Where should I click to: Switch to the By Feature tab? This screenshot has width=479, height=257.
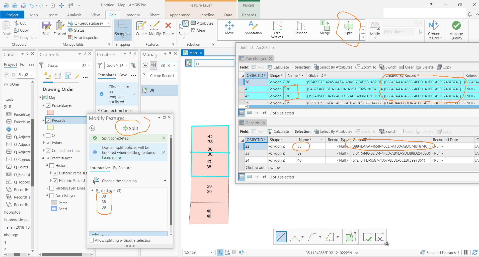coord(122,168)
